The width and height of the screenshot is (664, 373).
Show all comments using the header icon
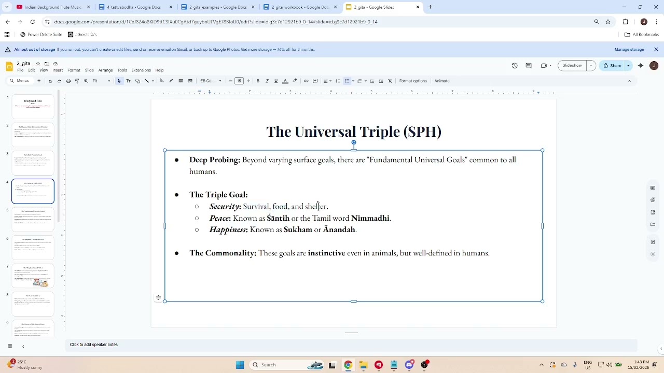[529, 66]
